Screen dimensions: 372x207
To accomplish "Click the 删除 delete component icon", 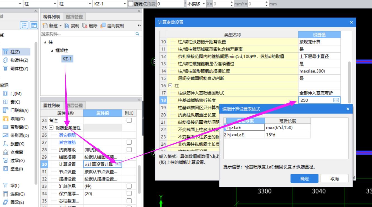I will pos(85,26).
